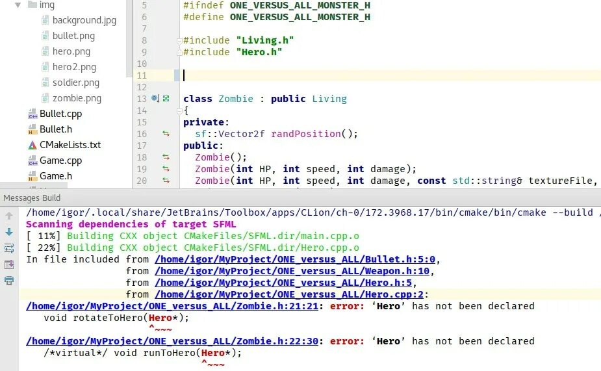Click the project tree vertical scrollbar
Image resolution: width=601 pixels, height=371 pixels.
[129, 38]
